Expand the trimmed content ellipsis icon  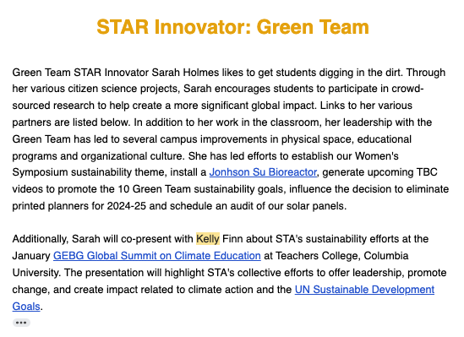point(21,323)
